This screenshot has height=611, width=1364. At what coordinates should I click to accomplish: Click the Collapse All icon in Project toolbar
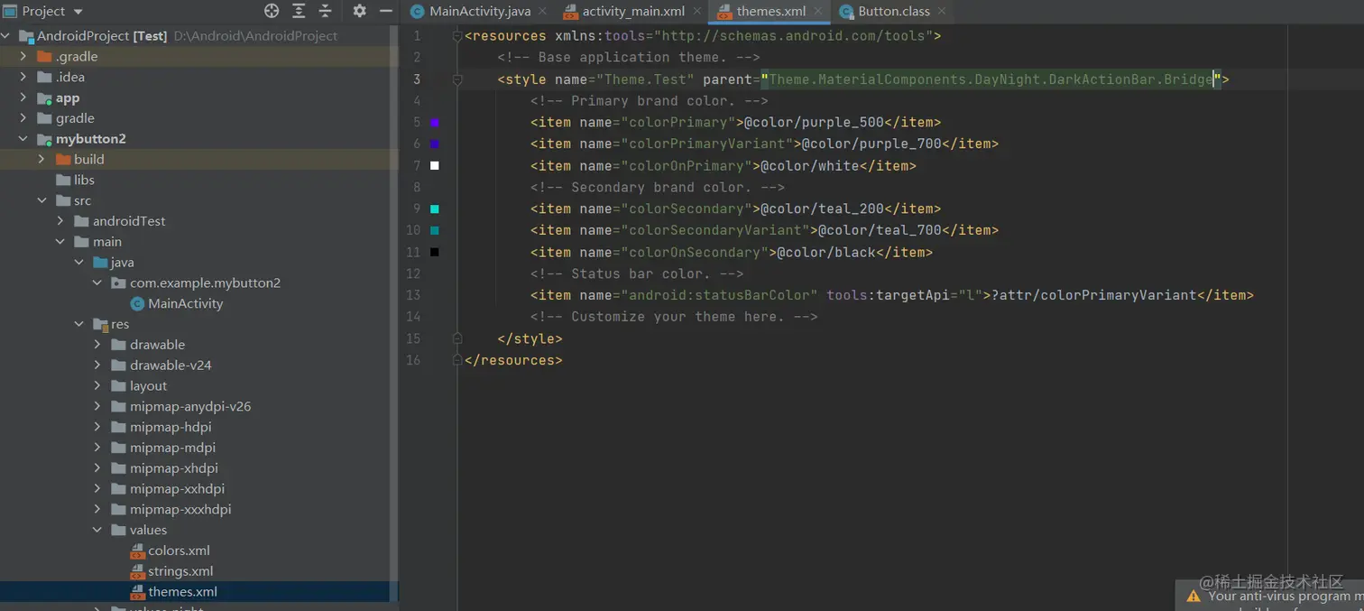pos(326,11)
